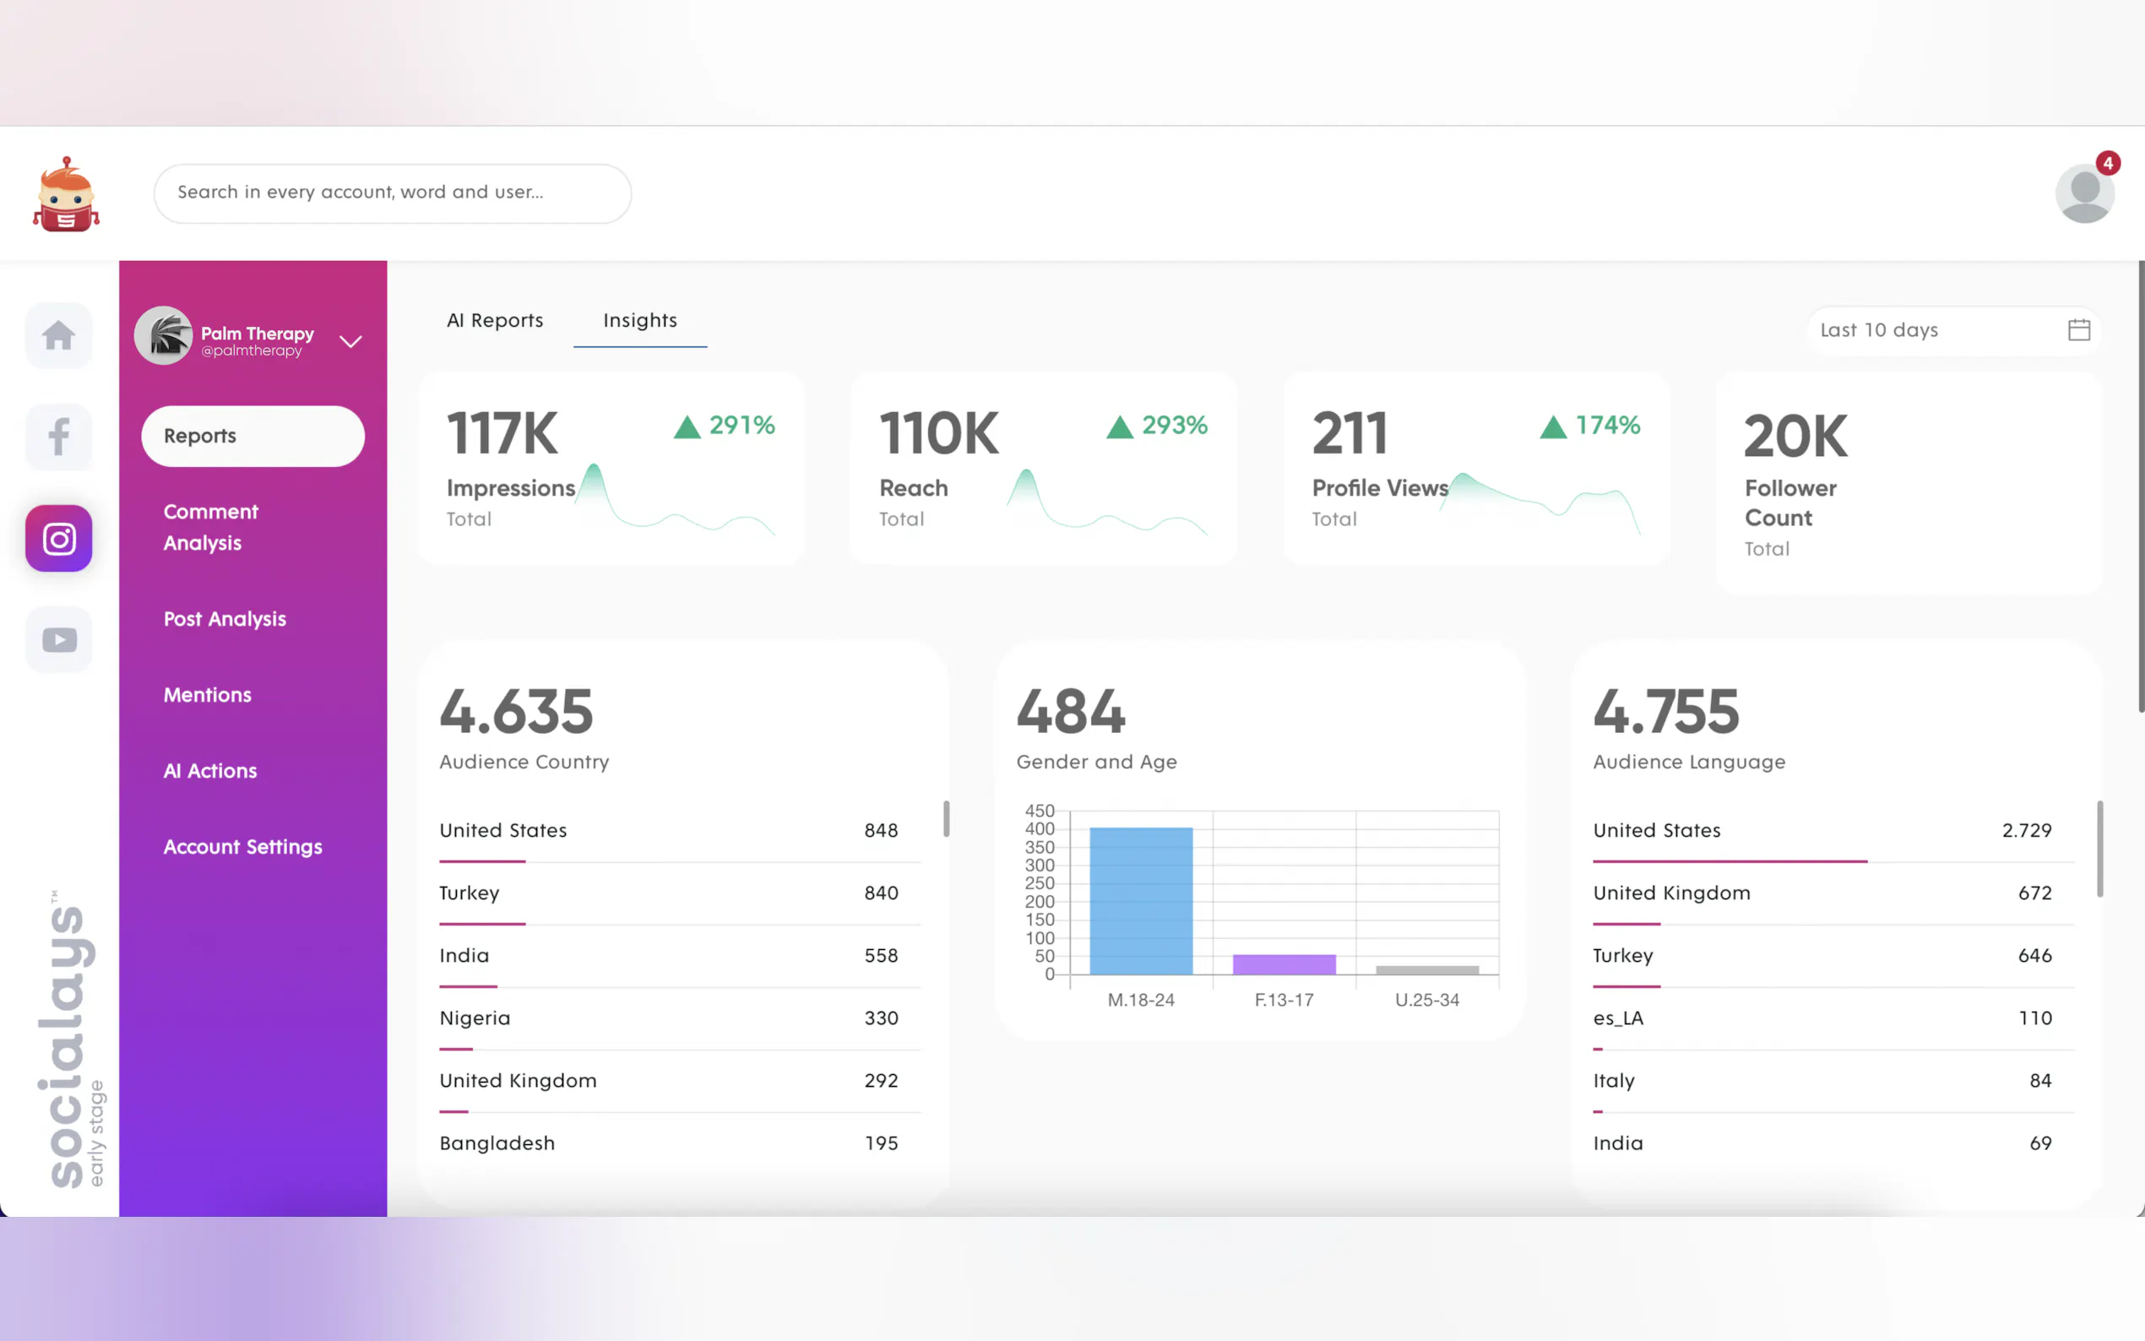Switch to the AI Reports tab
The height and width of the screenshot is (1341, 2145).
[x=495, y=320]
